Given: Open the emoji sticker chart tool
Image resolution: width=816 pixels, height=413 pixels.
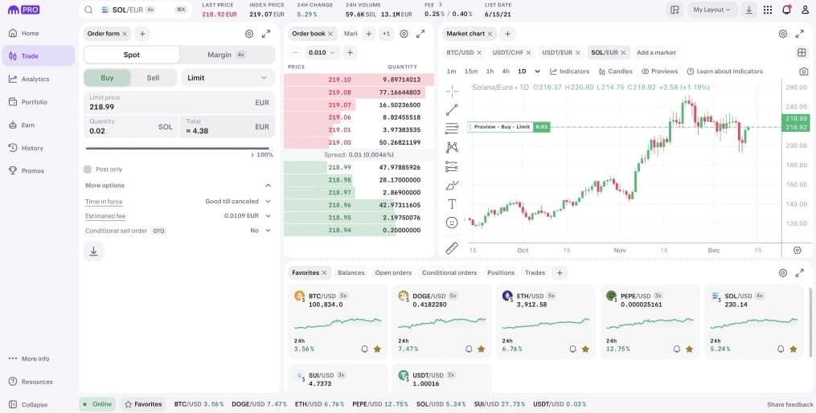Looking at the screenshot, I should [x=452, y=223].
